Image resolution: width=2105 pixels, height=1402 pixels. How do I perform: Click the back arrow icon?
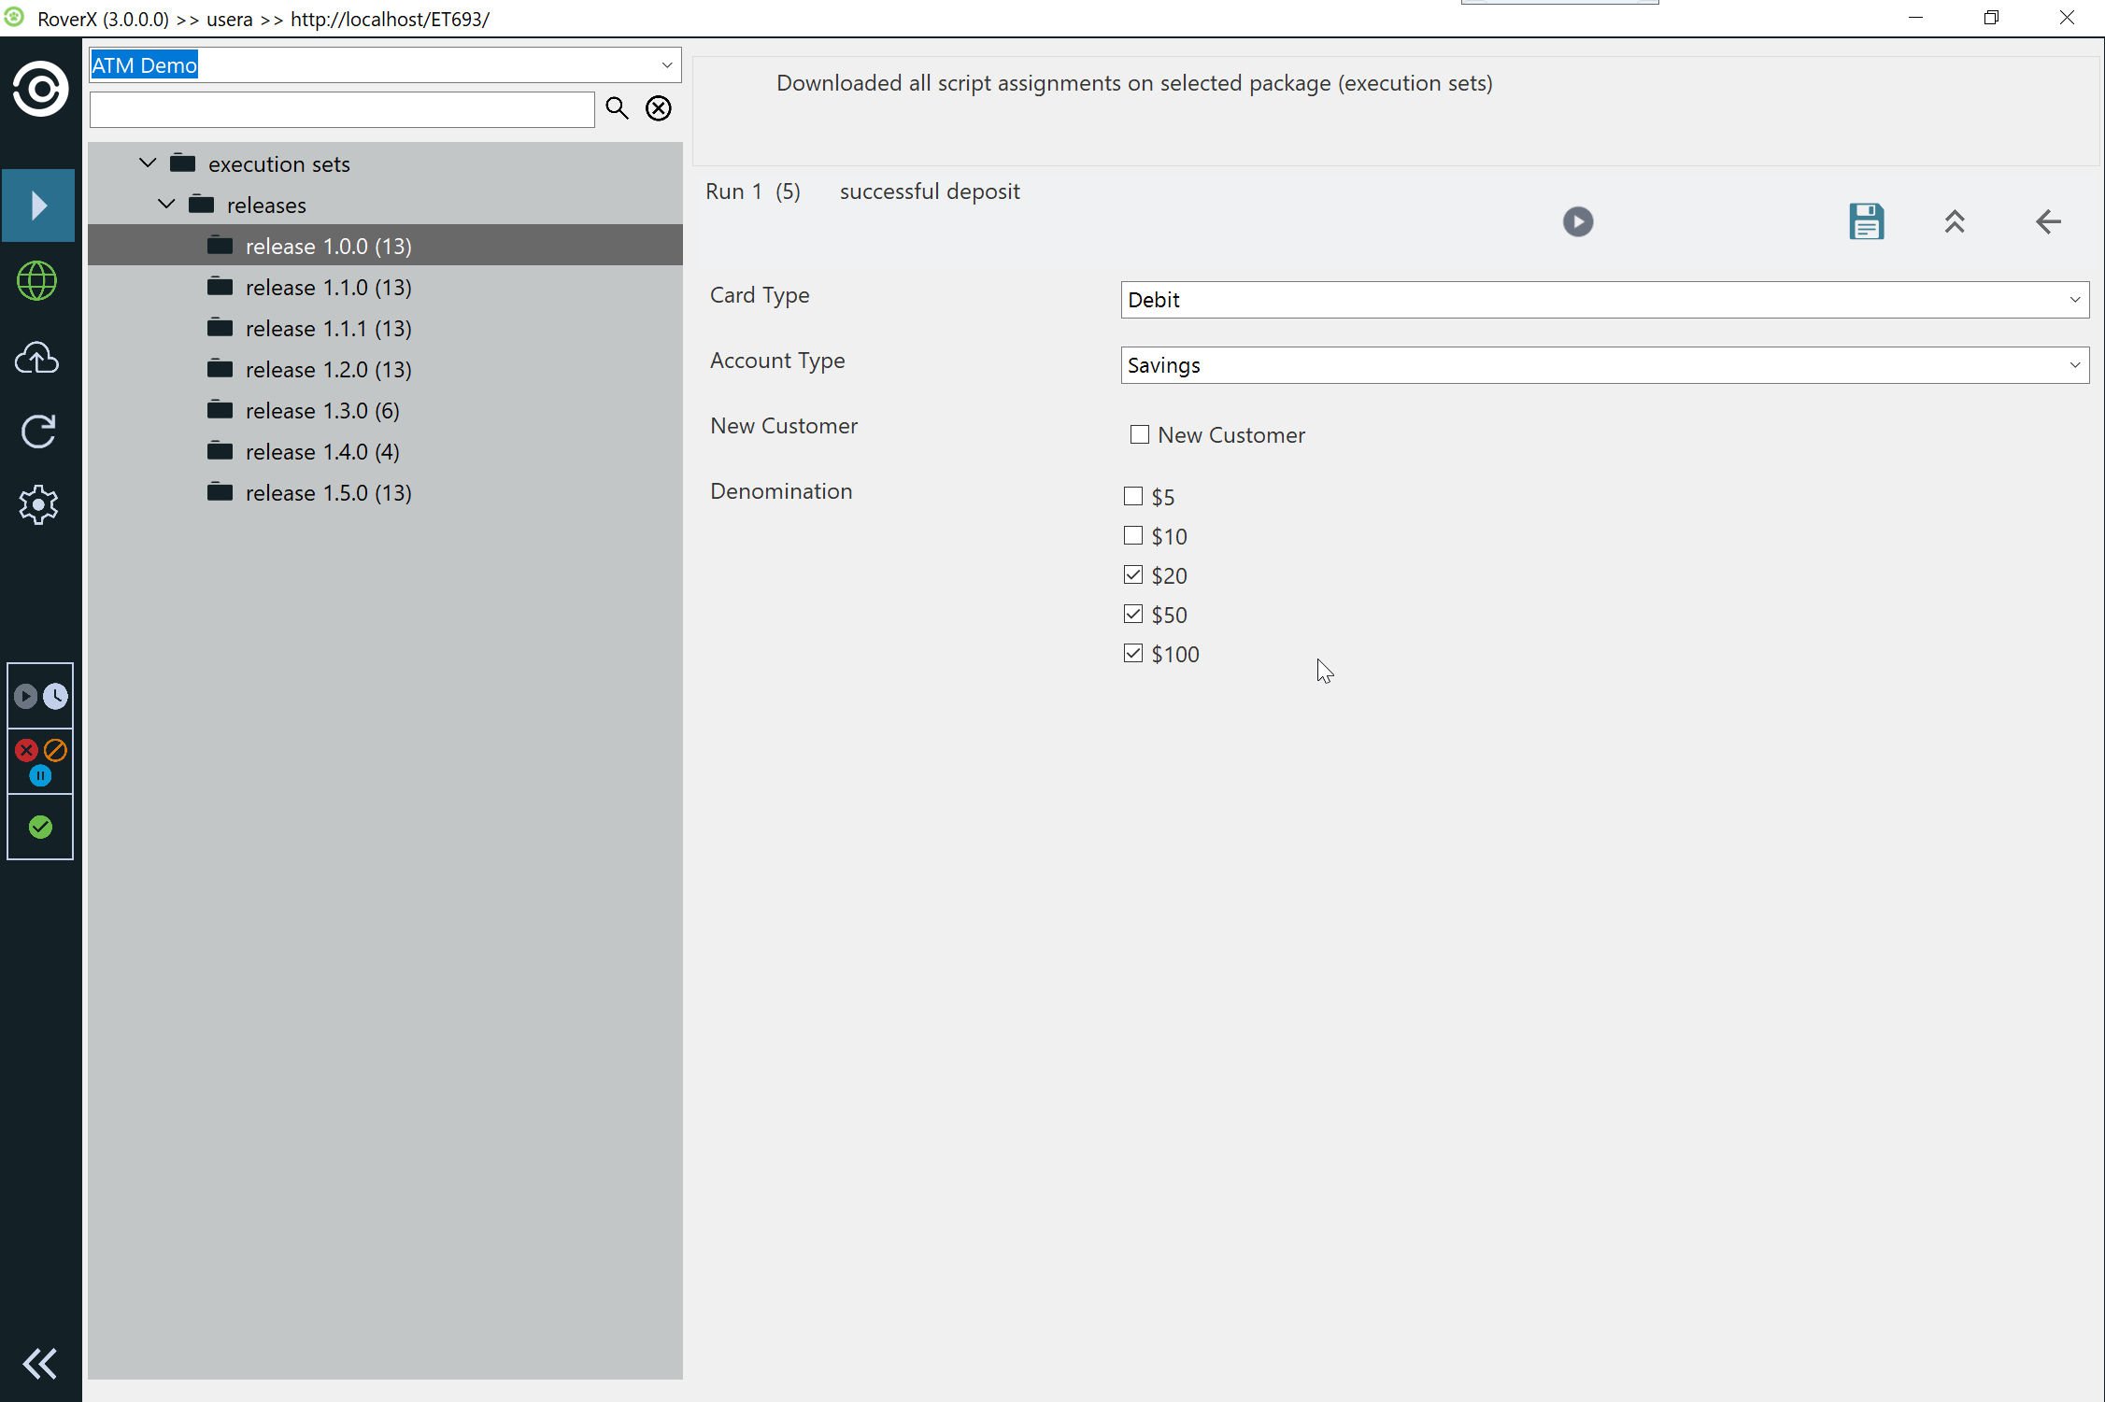click(2047, 221)
